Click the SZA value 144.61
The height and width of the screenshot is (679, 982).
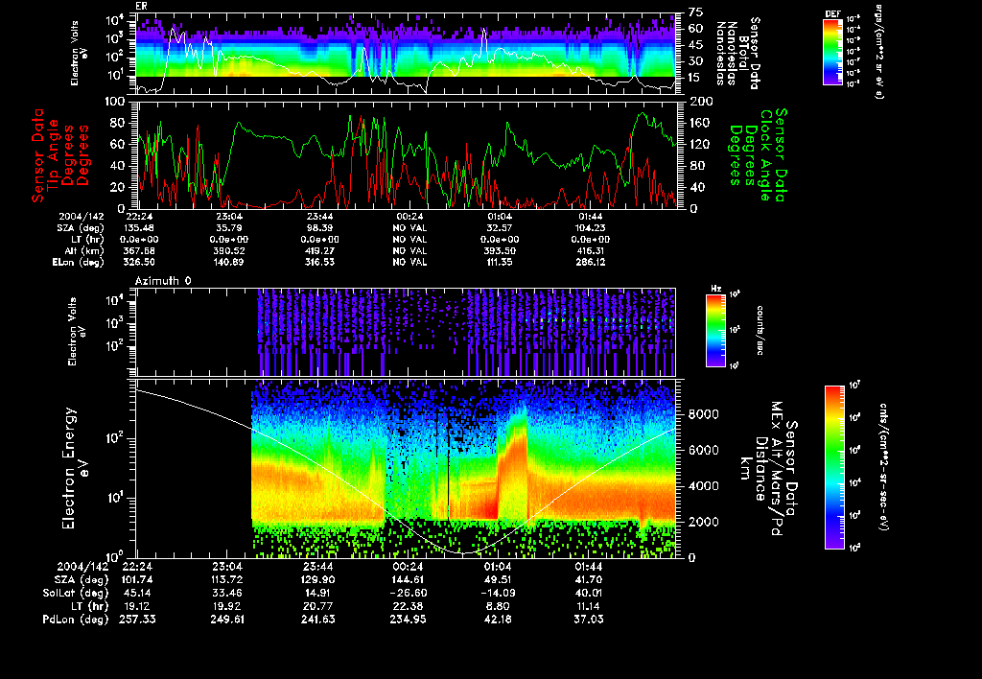pyautogui.click(x=409, y=580)
